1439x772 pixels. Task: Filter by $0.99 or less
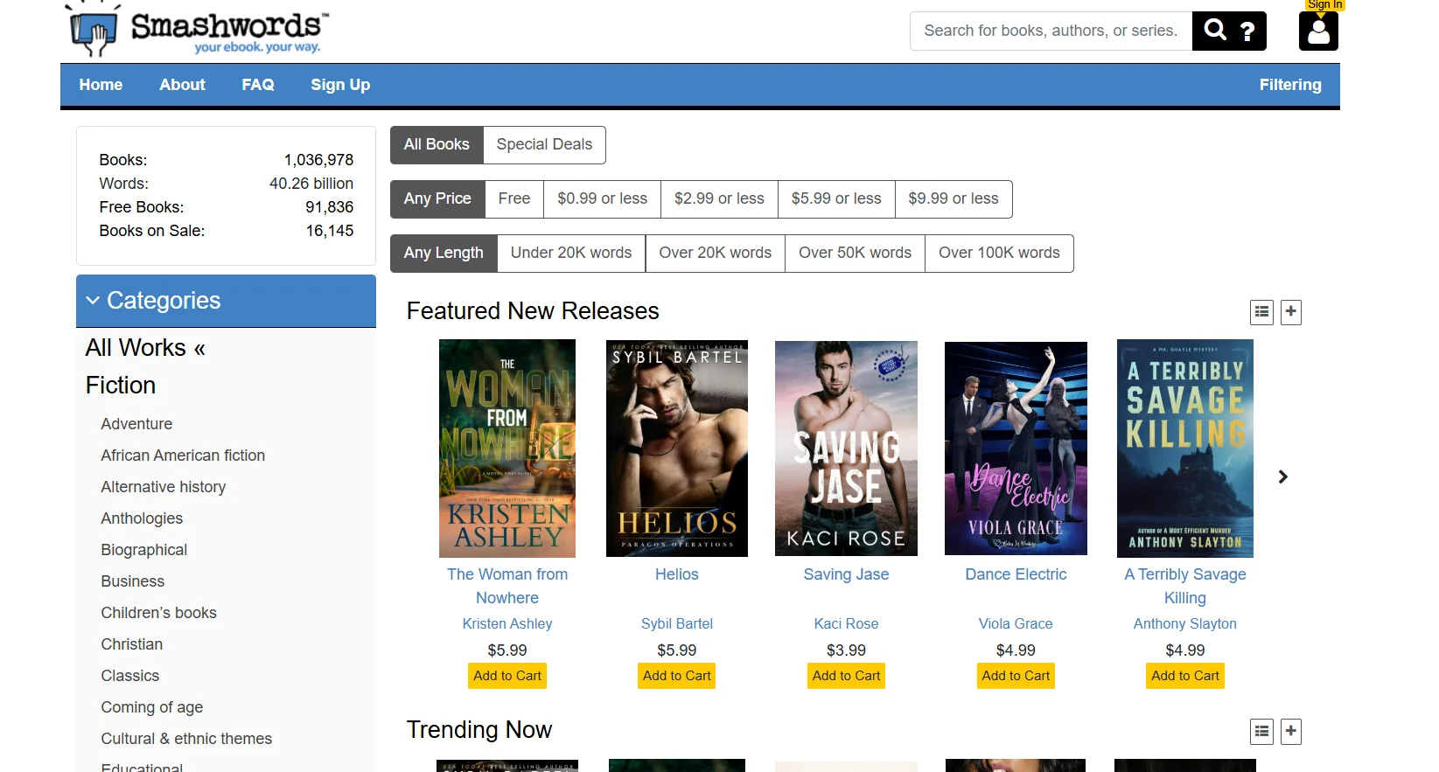tap(603, 199)
